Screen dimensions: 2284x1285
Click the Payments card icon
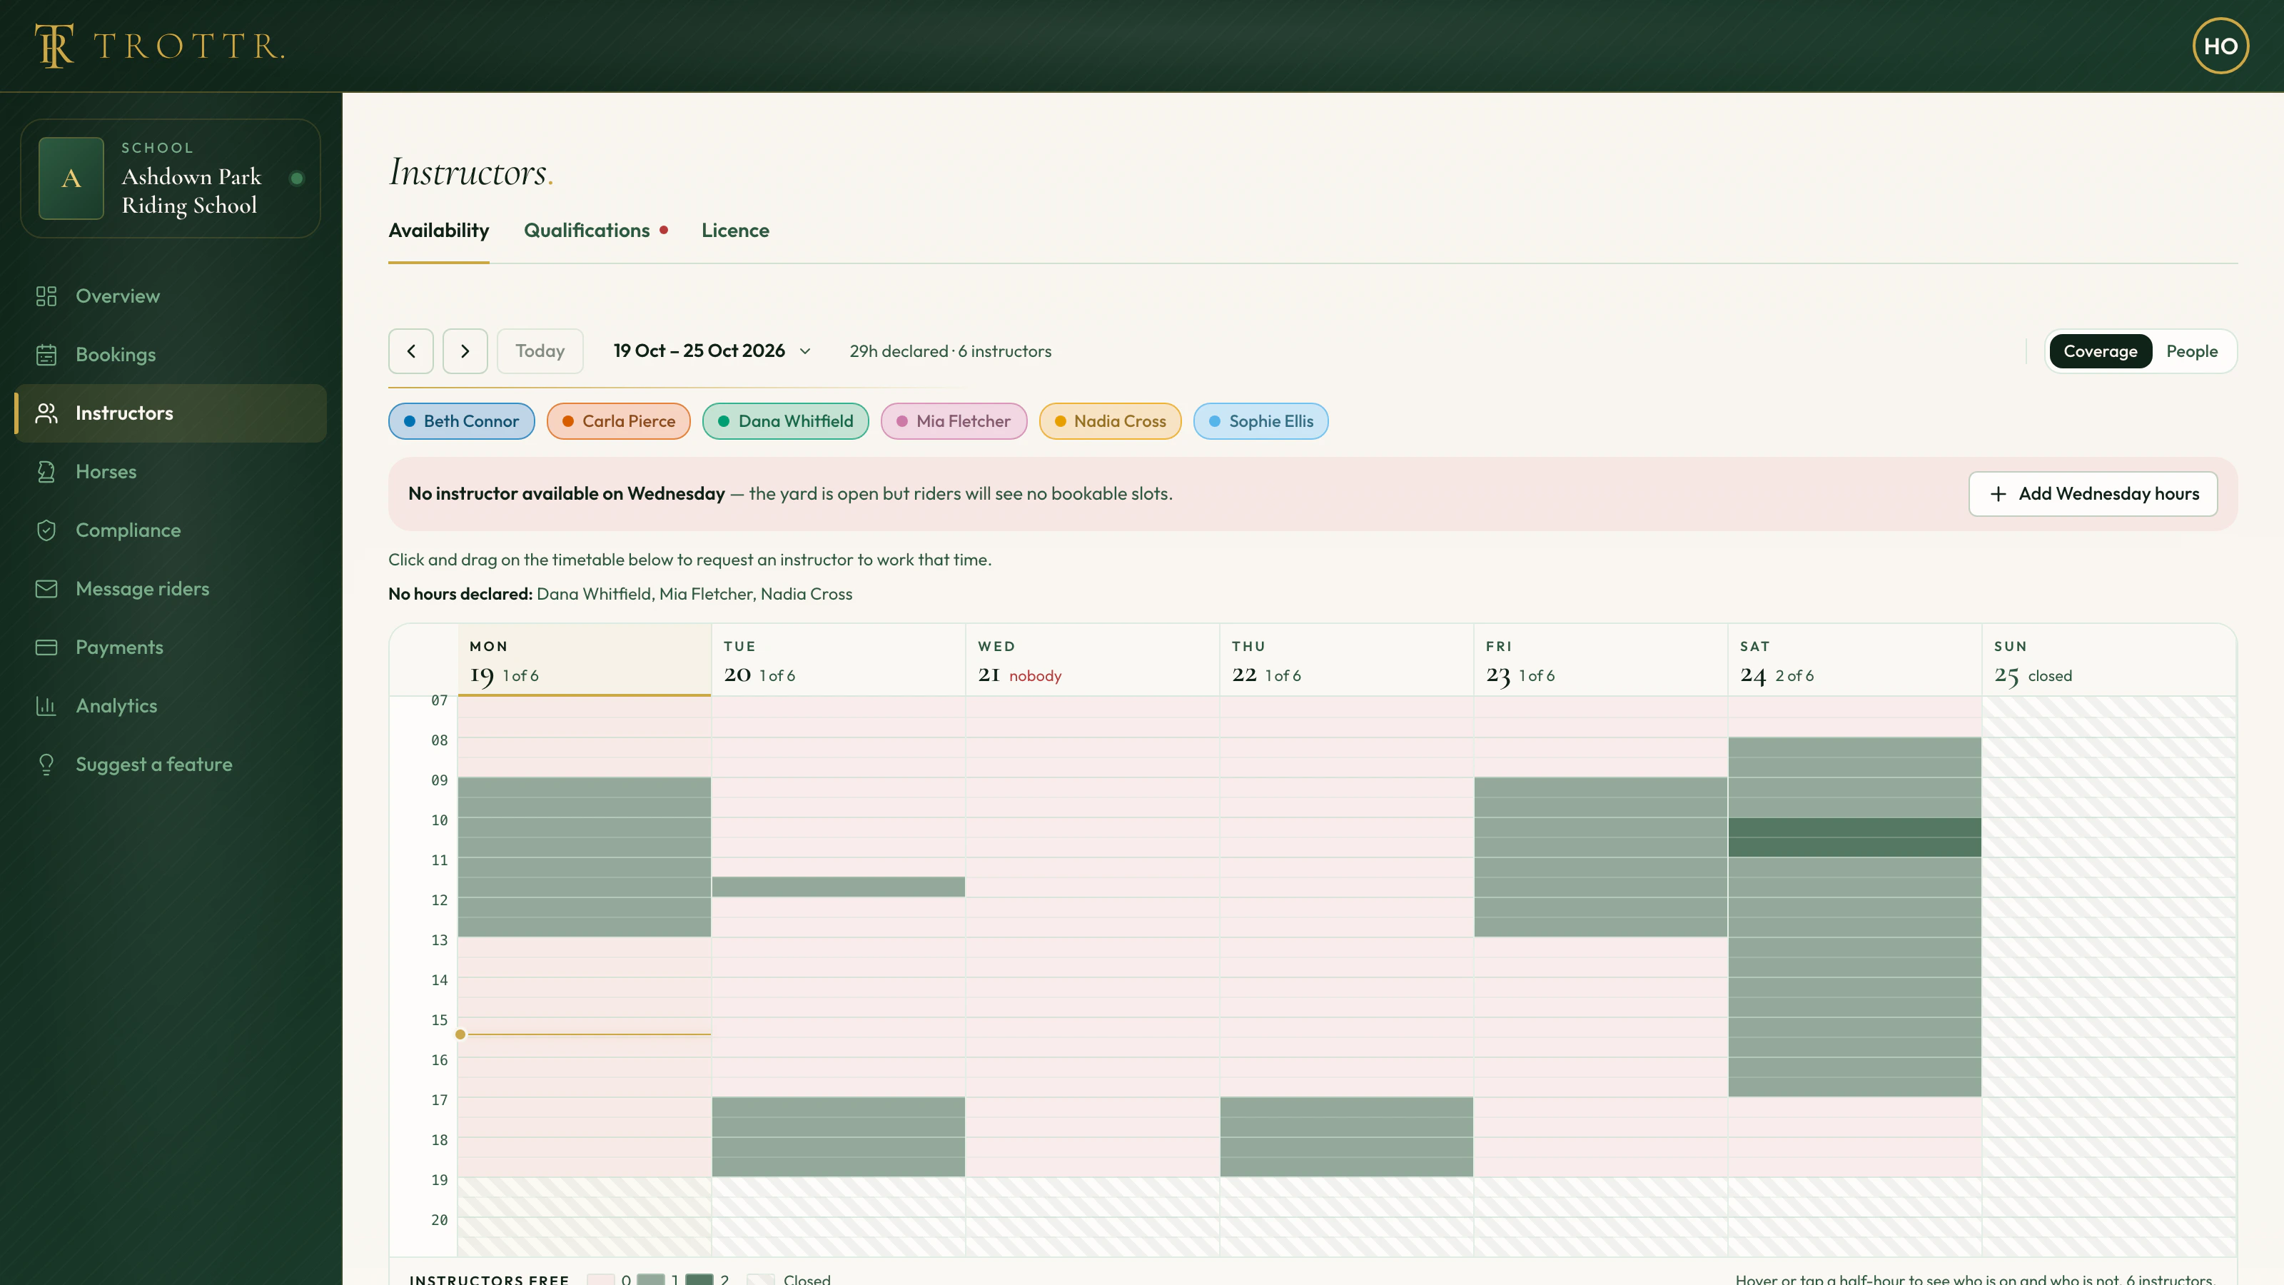(46, 647)
